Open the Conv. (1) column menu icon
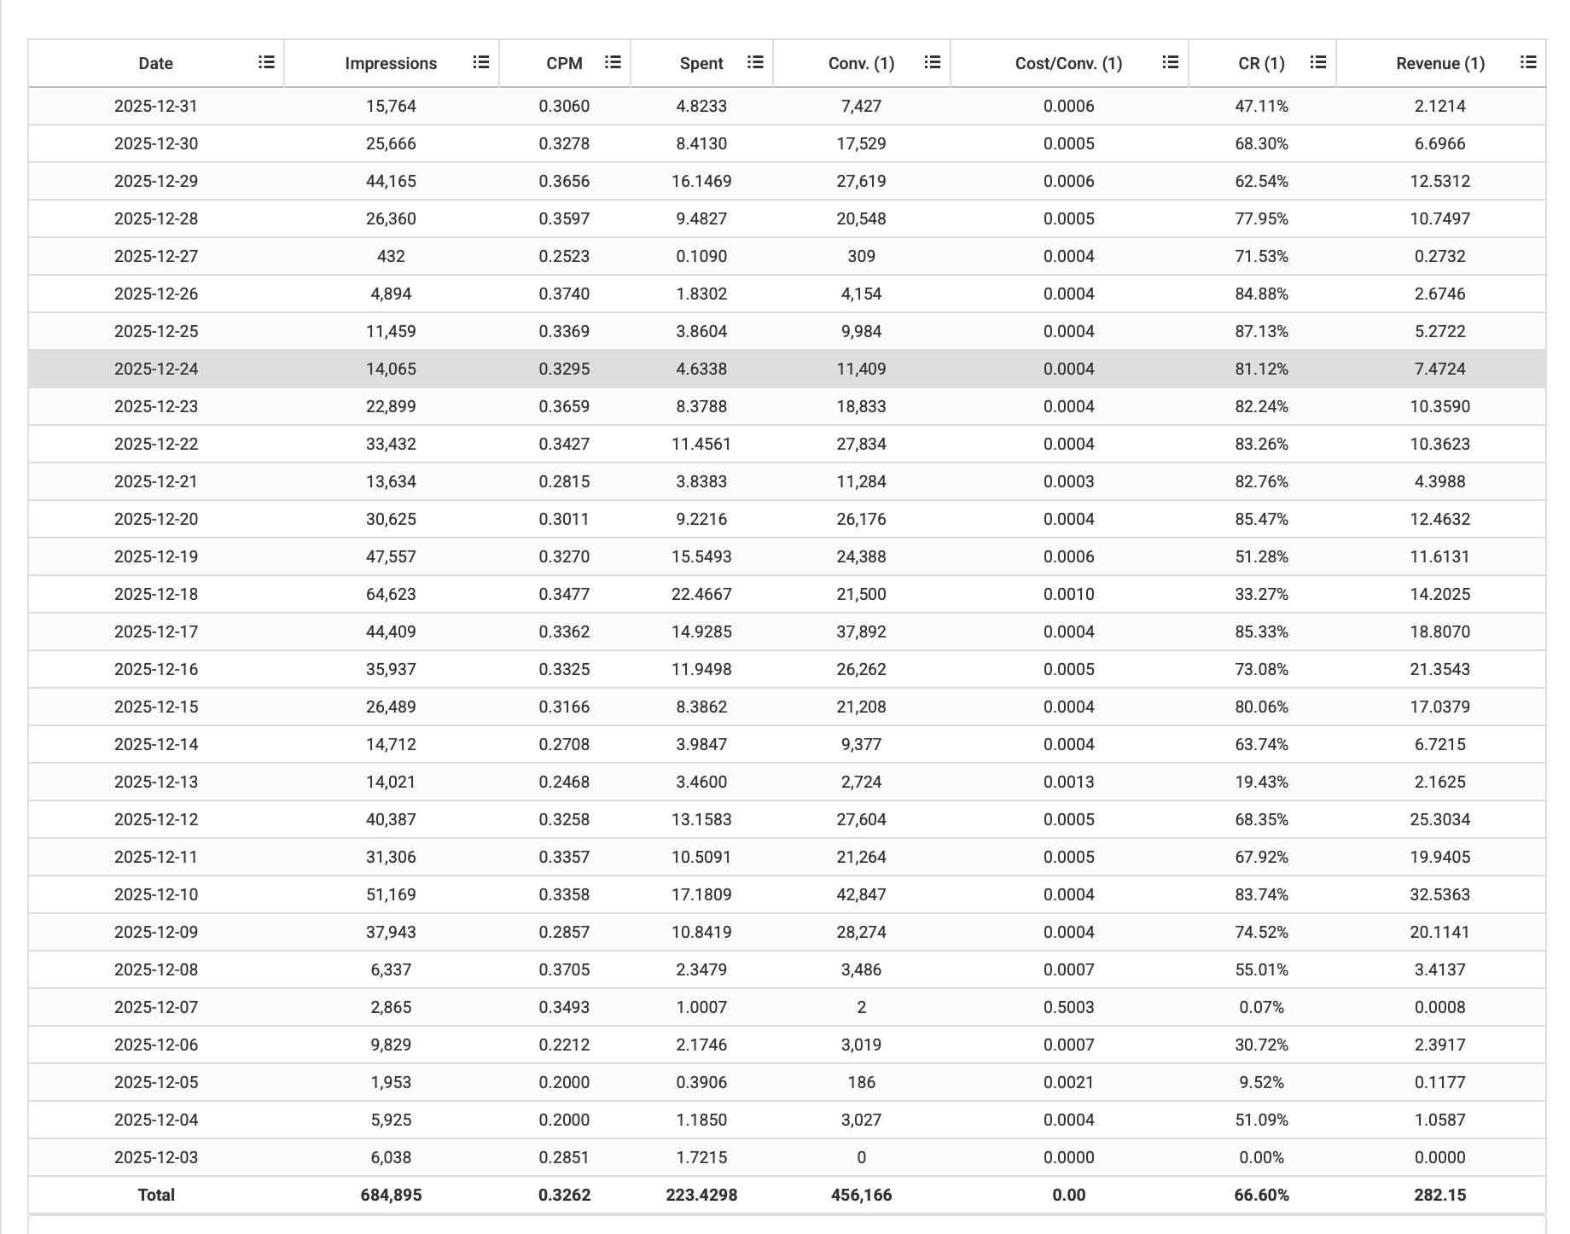 [933, 62]
